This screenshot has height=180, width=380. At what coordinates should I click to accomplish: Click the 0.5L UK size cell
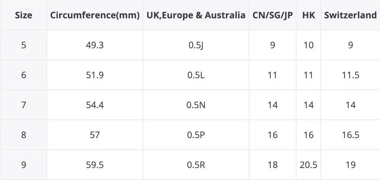(x=196, y=75)
